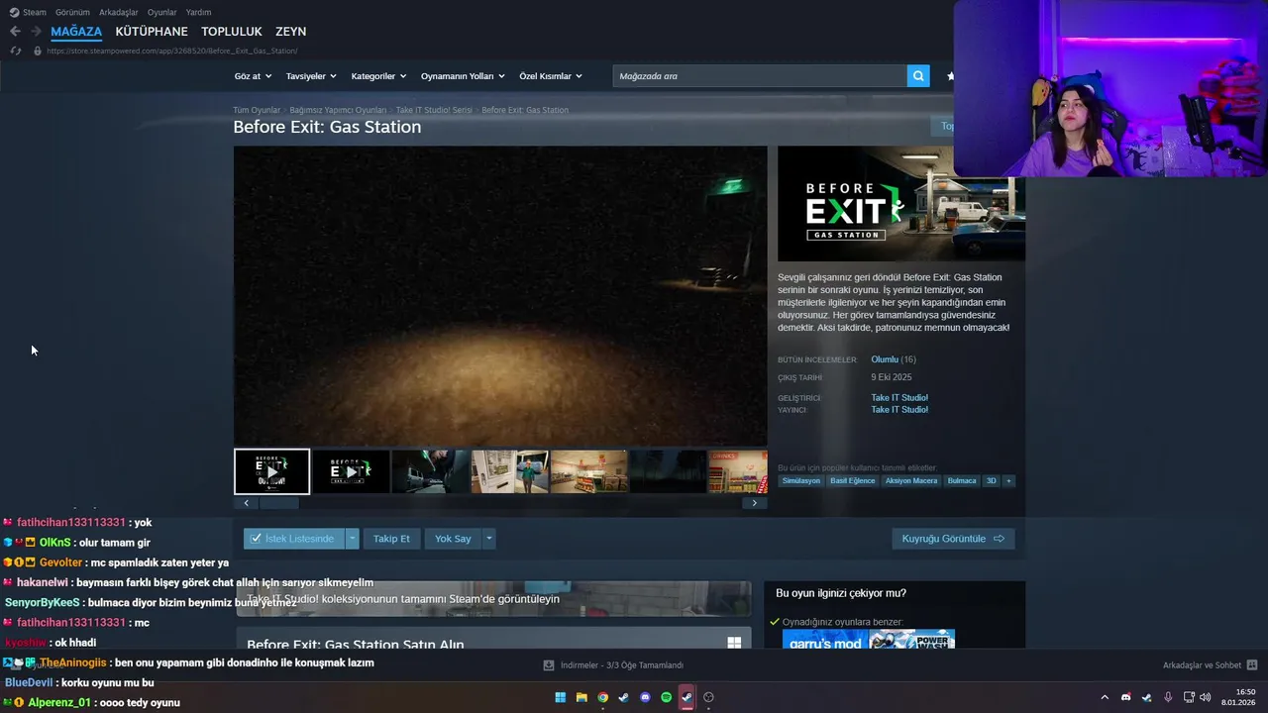Open Discord from the taskbar
Image resolution: width=1268 pixels, height=713 pixels.
[645, 697]
